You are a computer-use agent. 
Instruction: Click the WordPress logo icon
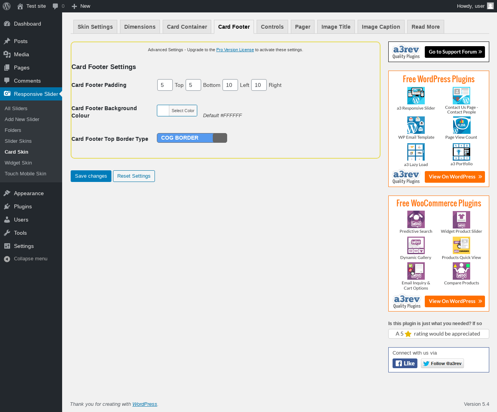(7, 6)
